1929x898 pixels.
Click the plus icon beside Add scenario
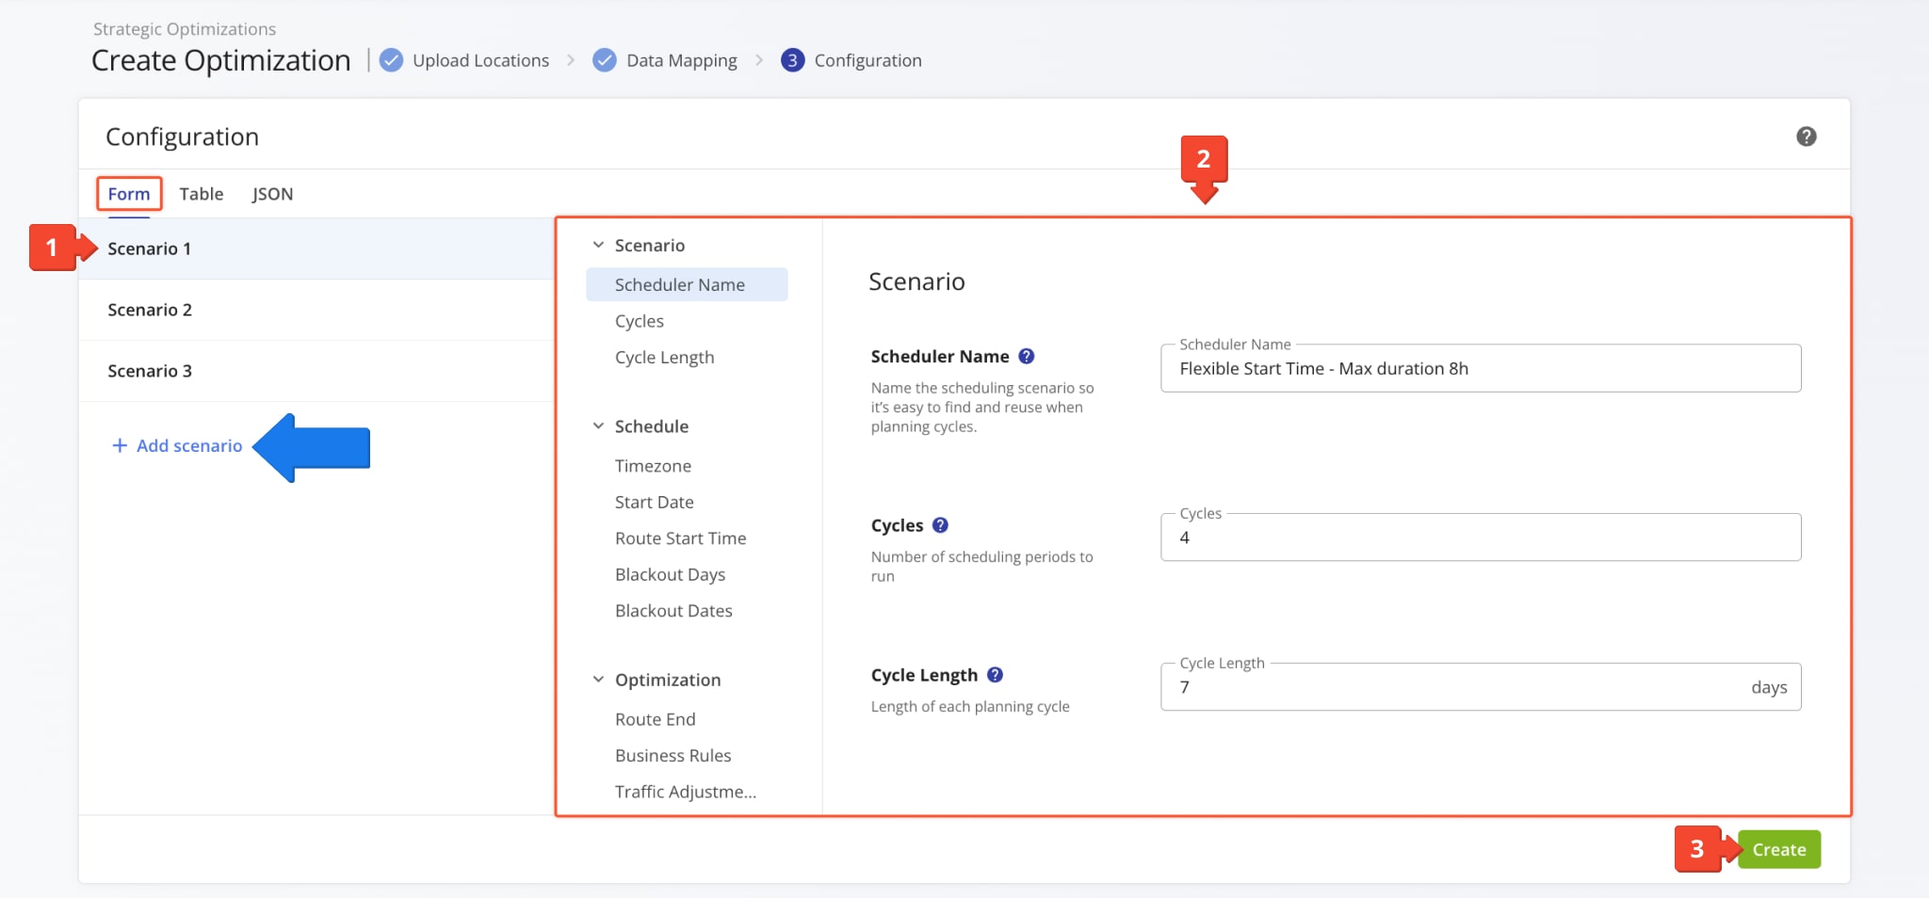tap(120, 445)
